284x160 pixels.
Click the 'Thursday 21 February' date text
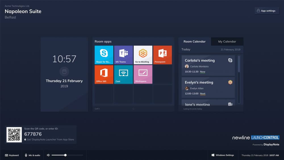tap(64, 81)
